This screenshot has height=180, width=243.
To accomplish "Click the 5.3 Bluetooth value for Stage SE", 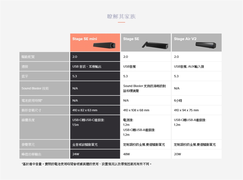I will [x=125, y=76].
